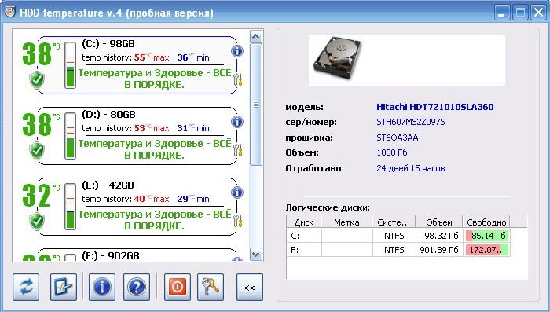Click the large 32 temperature of E: drive
Viewport: 550px width, 312px height.
(36, 195)
